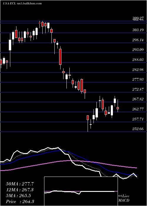Click the tall red candle near 293
The height and width of the screenshot is (206, 147).
pos(60,57)
